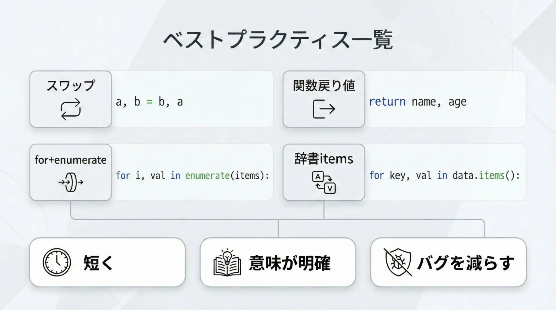Click the 短く text
The height and width of the screenshot is (310, 556).
pyautogui.click(x=98, y=263)
